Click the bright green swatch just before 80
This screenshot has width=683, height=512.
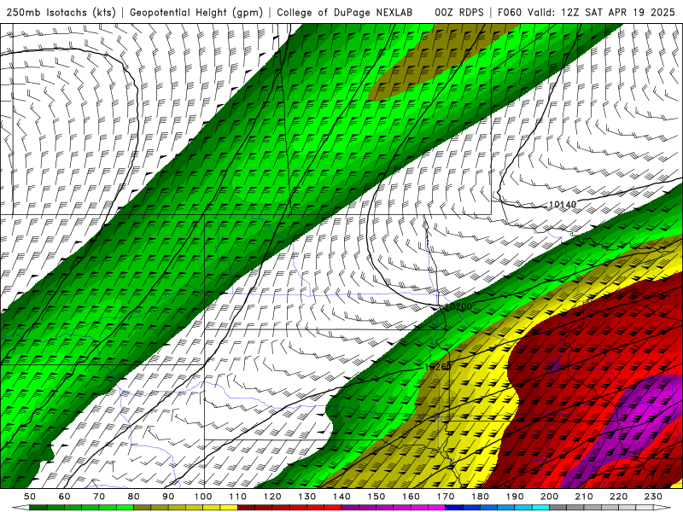tap(125, 507)
